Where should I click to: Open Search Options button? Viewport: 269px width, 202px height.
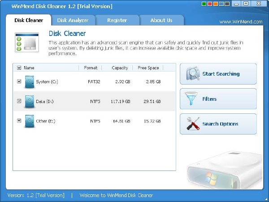[x=218, y=124]
